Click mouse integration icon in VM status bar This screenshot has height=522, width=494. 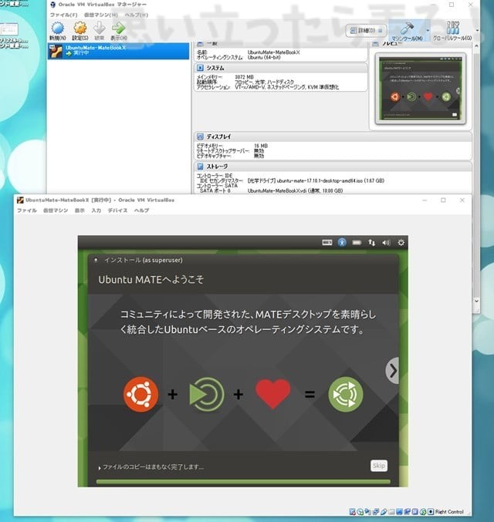423,512
